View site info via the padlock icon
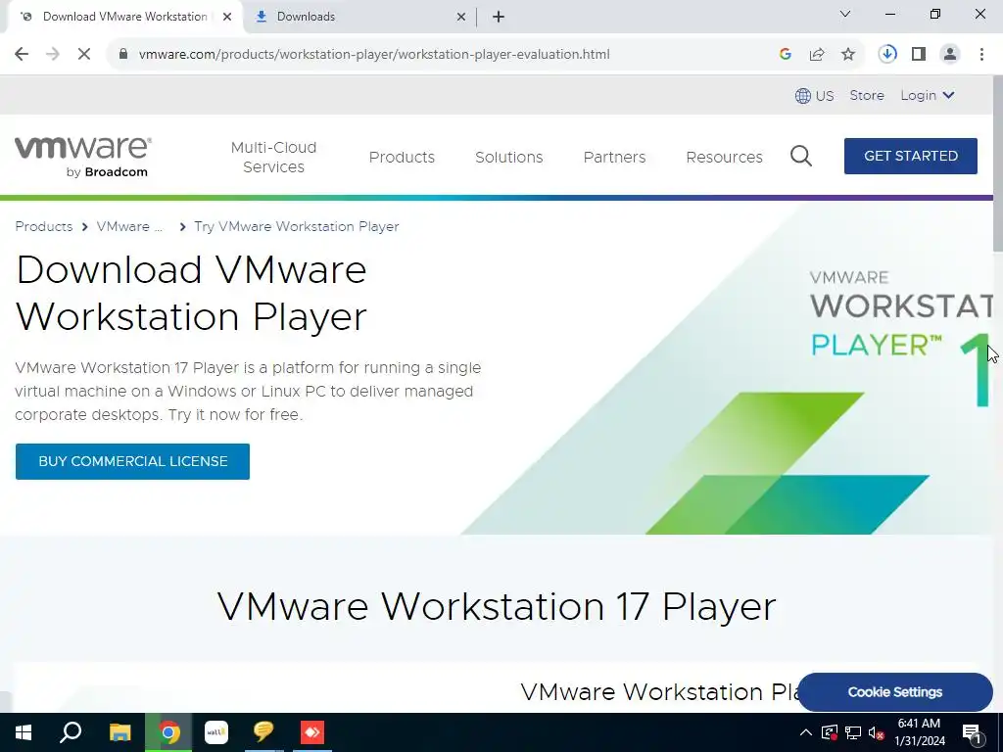The height and width of the screenshot is (752, 1003). [123, 55]
